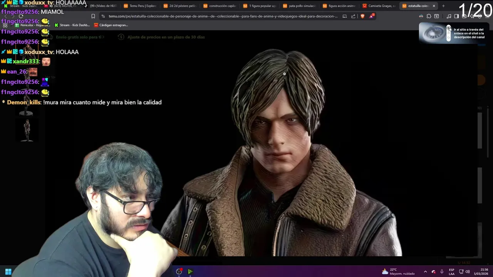Switch to the Video de HUIT TikTok tab
Viewport: 493px width, 277px height.
(100, 6)
